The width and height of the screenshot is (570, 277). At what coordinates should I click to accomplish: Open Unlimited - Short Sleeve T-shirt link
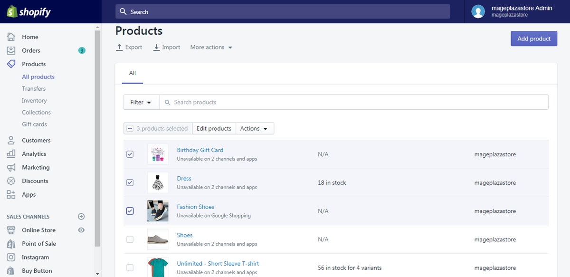pyautogui.click(x=218, y=264)
